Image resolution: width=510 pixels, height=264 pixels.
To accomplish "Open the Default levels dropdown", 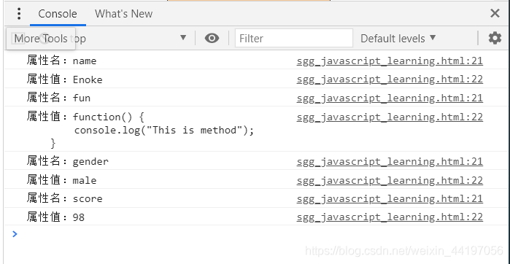I will pos(398,39).
